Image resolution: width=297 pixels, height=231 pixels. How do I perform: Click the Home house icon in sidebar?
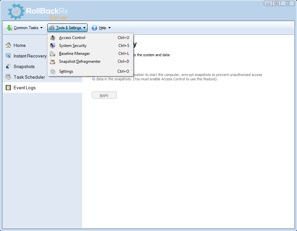[x=8, y=45]
